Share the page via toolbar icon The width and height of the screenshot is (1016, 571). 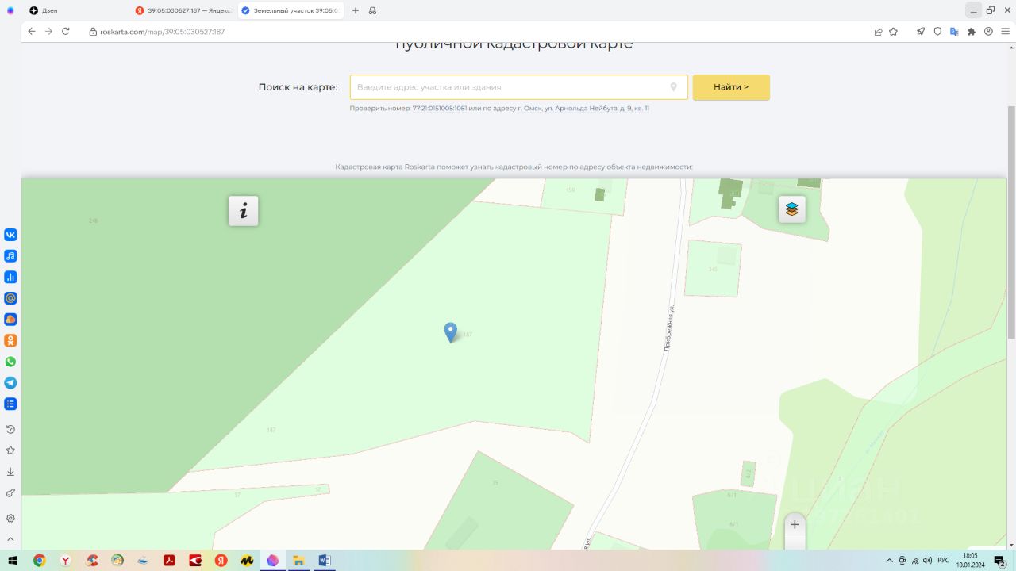point(878,32)
